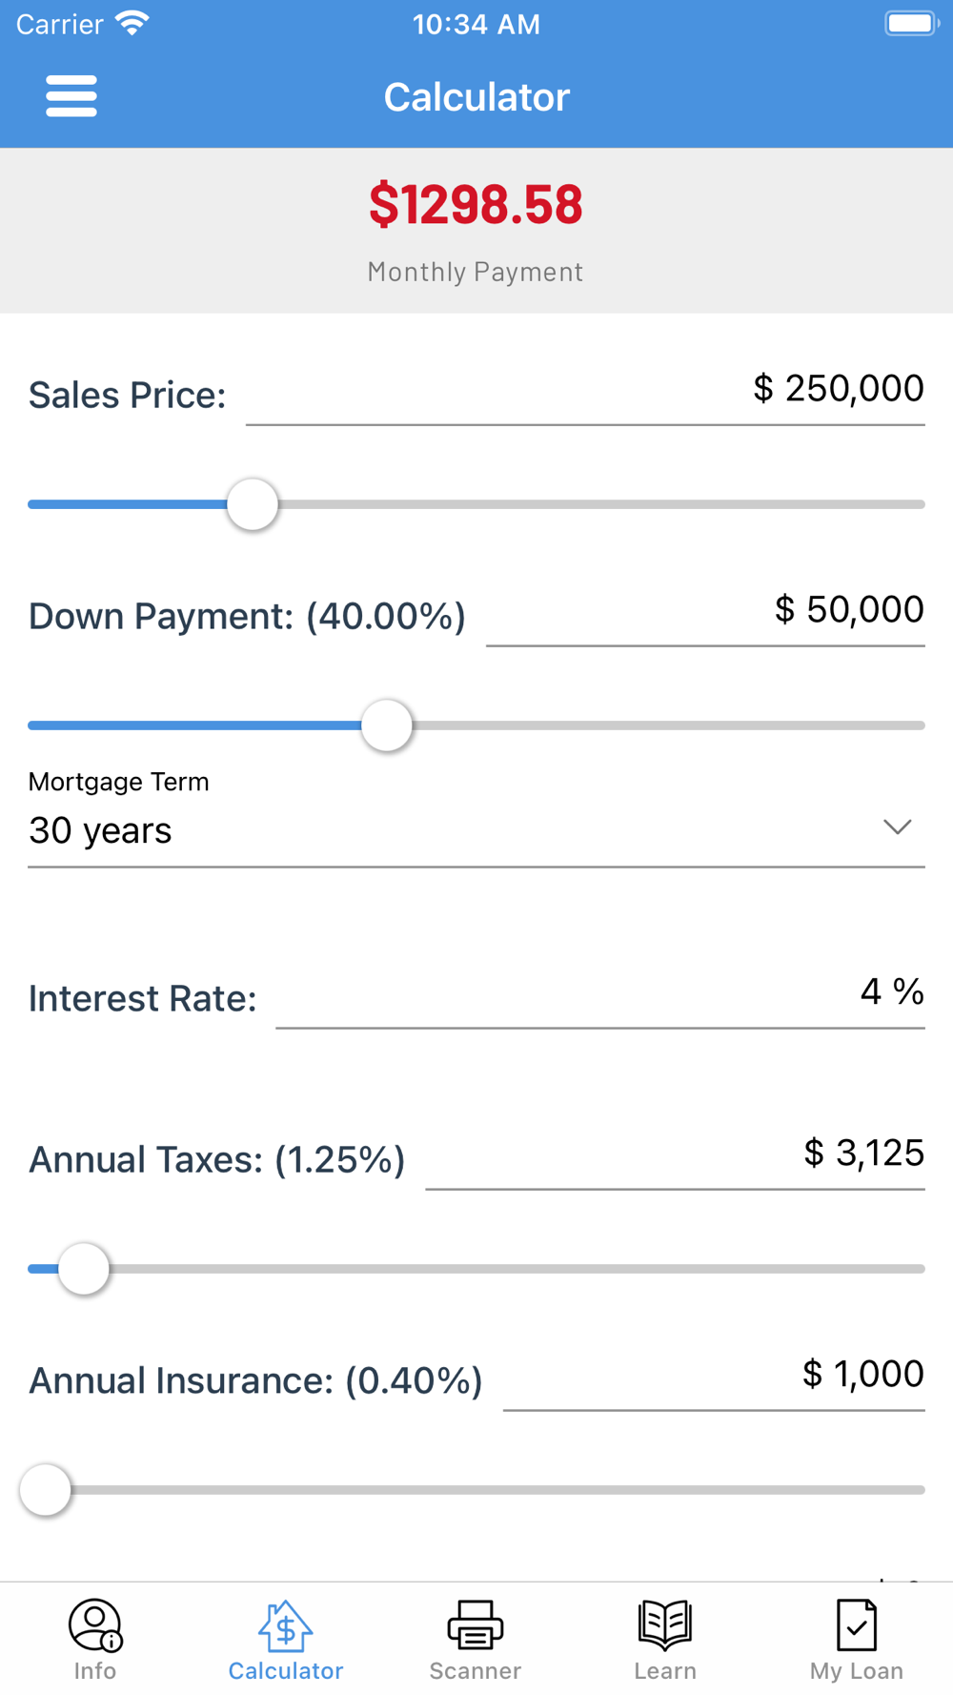Tap the $1298.58 monthly payment amount

[x=476, y=204]
